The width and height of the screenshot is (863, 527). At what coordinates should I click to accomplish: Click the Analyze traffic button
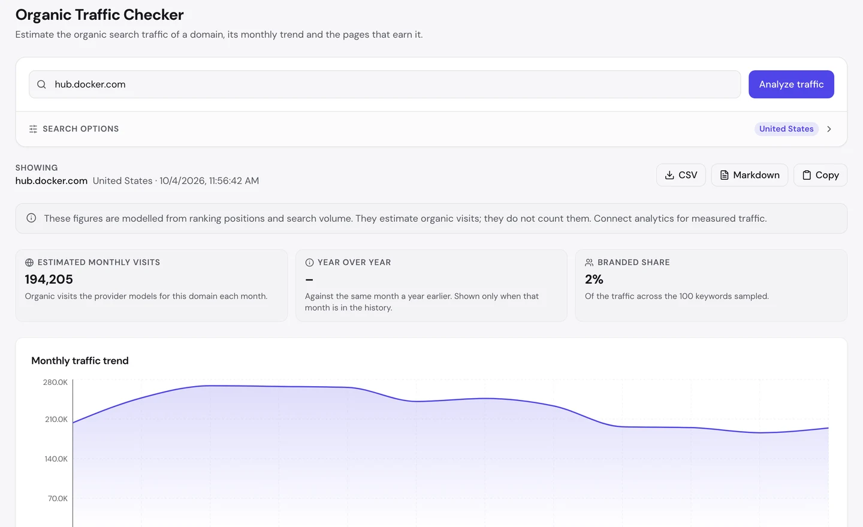pos(791,85)
